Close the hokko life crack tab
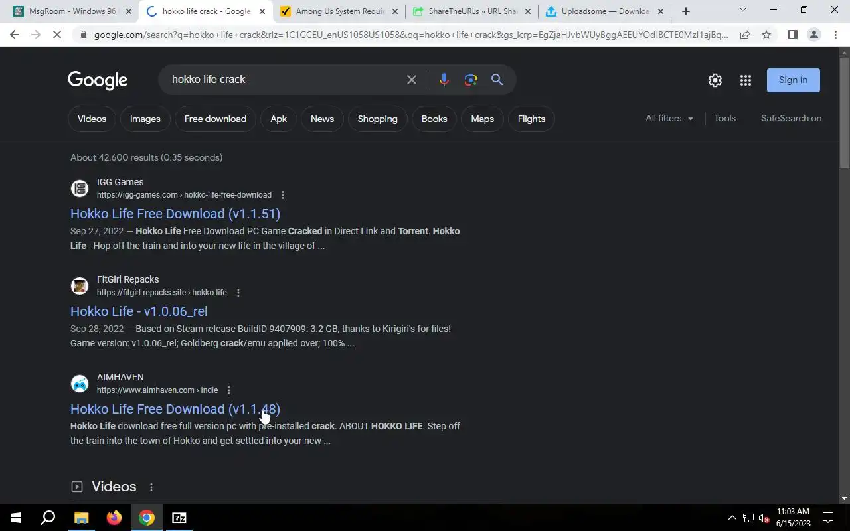 pos(262,11)
